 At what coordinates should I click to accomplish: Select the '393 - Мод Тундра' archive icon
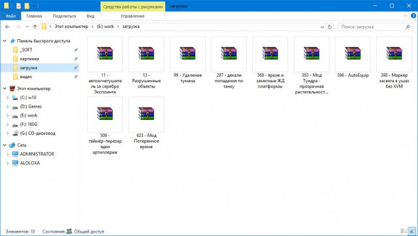312,54
